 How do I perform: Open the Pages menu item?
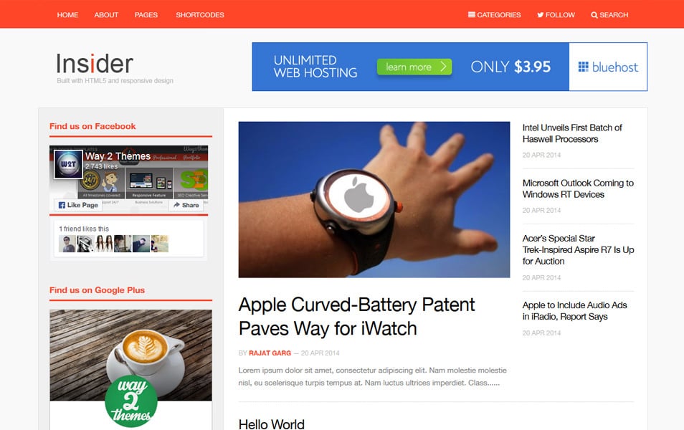pyautogui.click(x=146, y=15)
